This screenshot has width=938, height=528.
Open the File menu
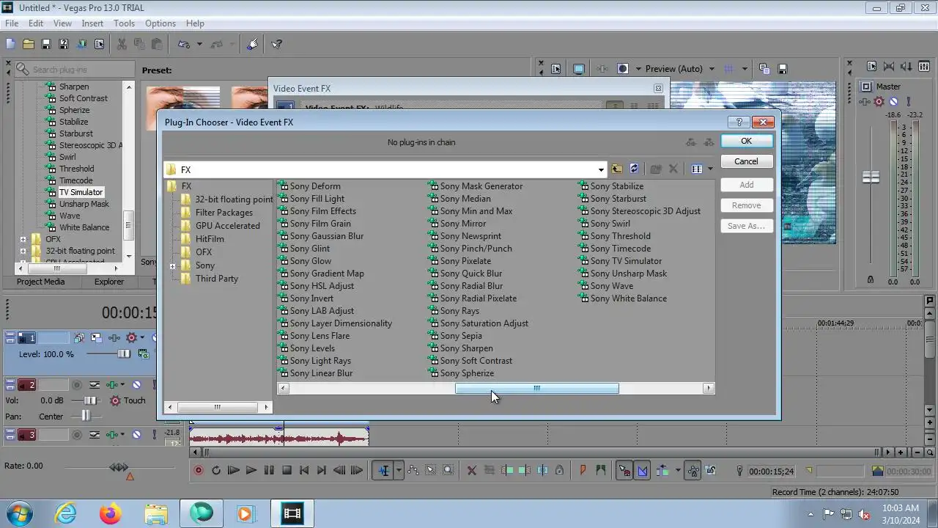[12, 23]
